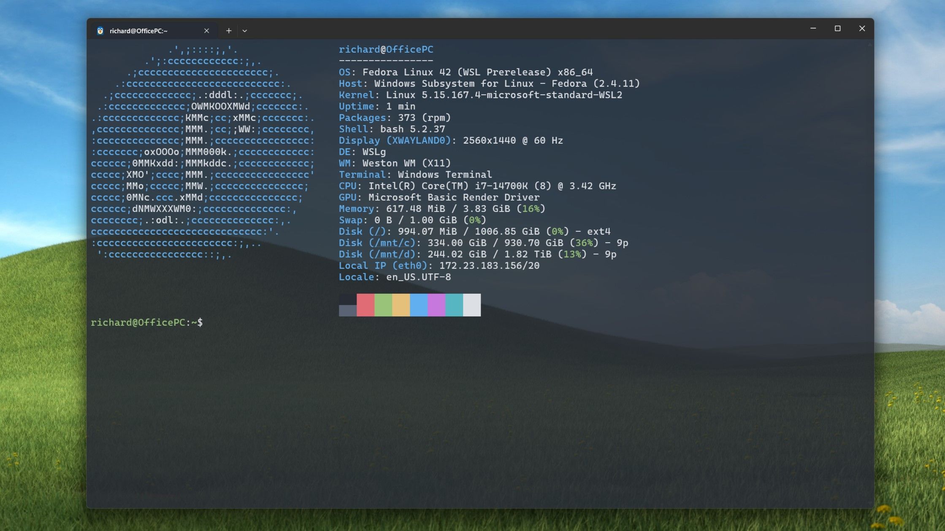Screen dimensions: 945x531
Task: Close the richard@OfficePC tab
Action: point(206,31)
